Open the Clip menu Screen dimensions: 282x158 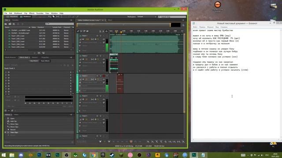pos(26,13)
